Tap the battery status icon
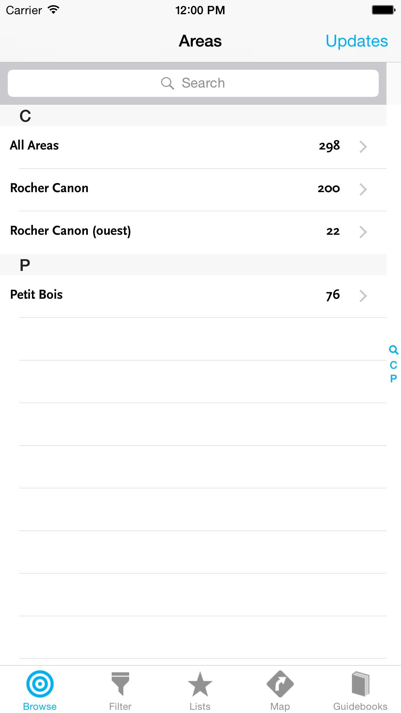401x713 pixels. [x=384, y=10]
